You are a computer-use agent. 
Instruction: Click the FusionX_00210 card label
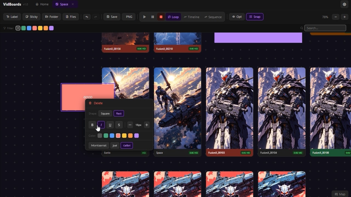(x=165, y=49)
